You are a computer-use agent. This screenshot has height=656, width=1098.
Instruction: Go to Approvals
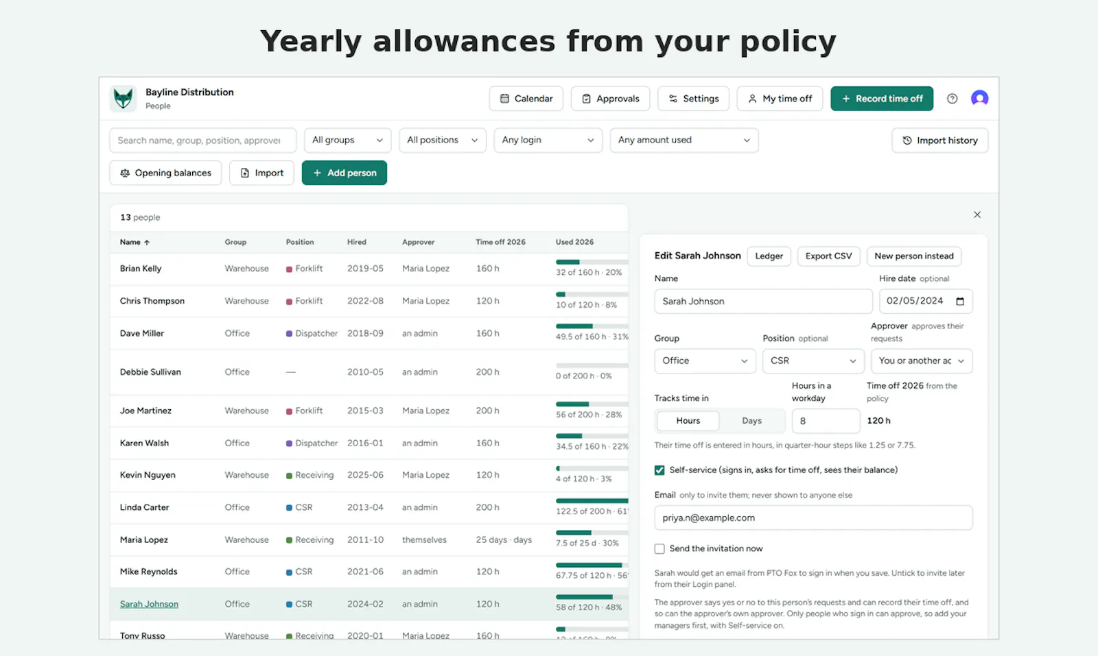611,99
